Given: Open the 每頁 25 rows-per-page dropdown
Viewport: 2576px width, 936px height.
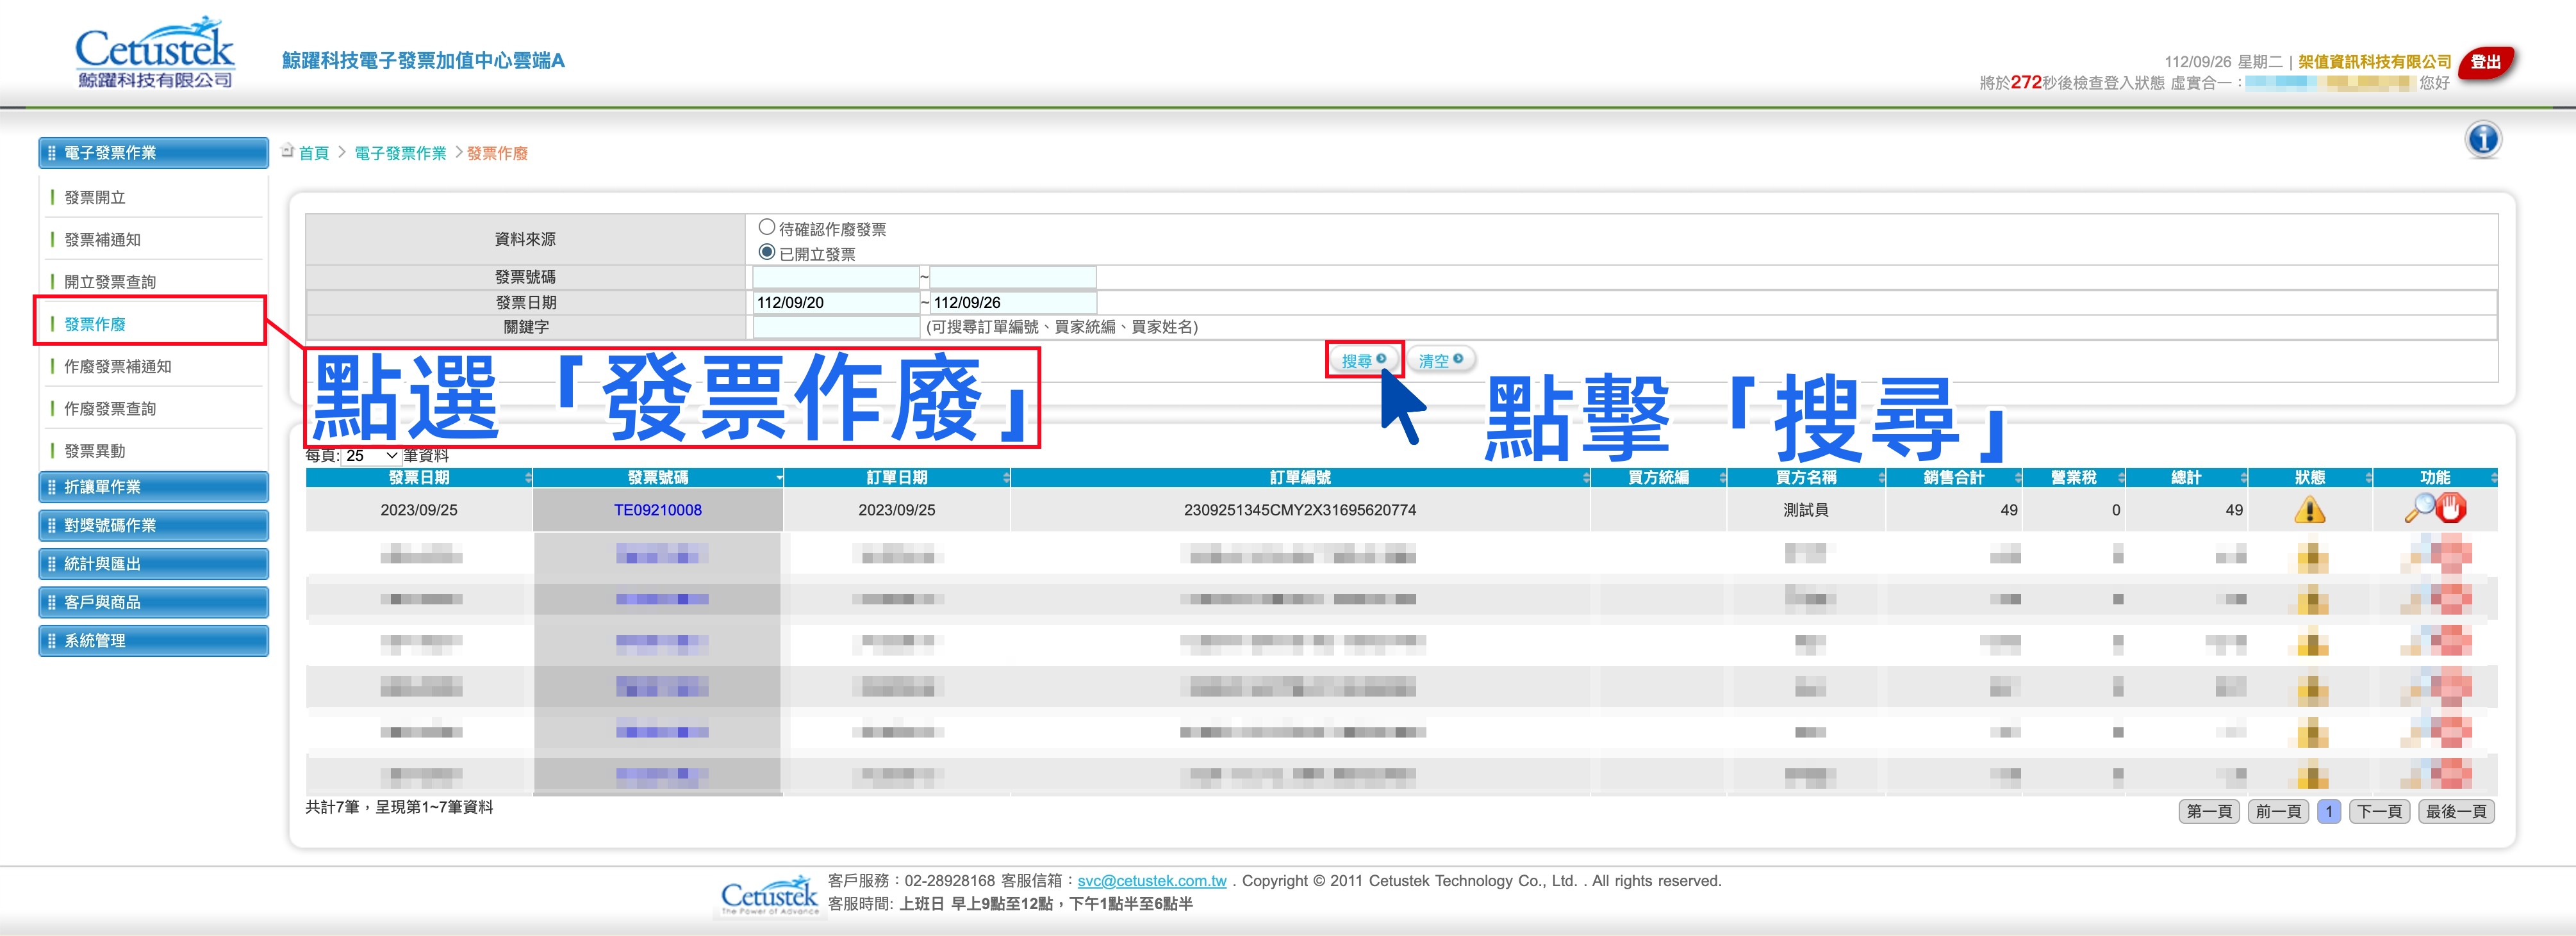Looking at the screenshot, I should pyautogui.click(x=371, y=455).
